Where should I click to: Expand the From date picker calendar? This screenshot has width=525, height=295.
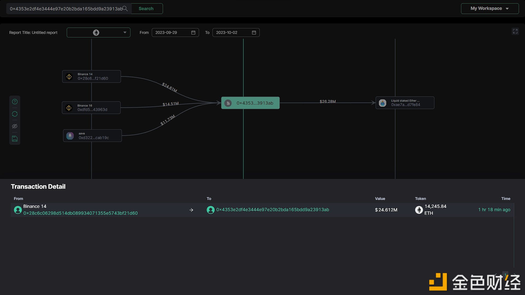[193, 33]
